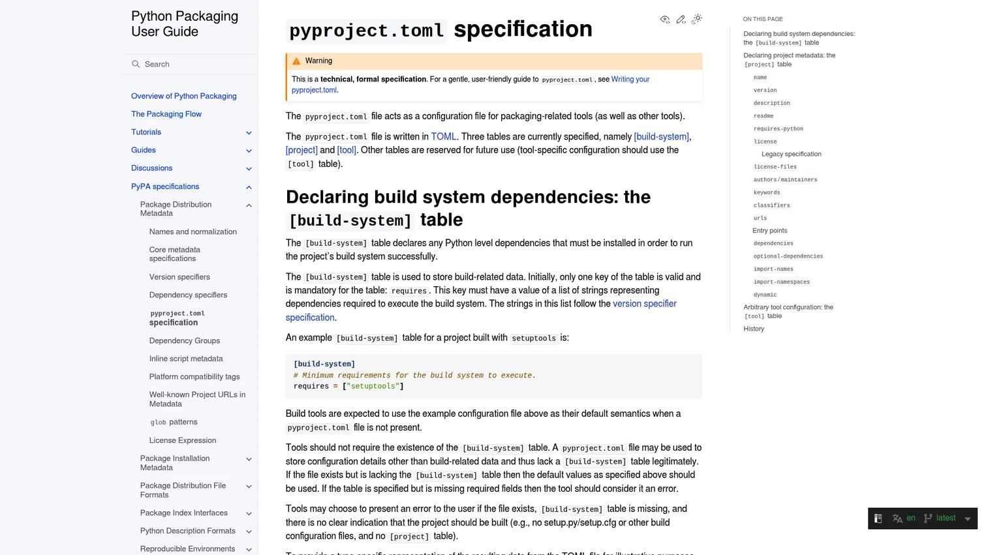Viewport: 988px width, 555px height.
Task: Open Names and normalization page
Action: pos(193,232)
